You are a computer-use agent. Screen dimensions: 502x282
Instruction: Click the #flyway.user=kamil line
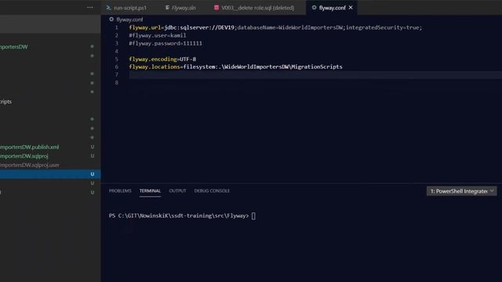click(x=157, y=35)
